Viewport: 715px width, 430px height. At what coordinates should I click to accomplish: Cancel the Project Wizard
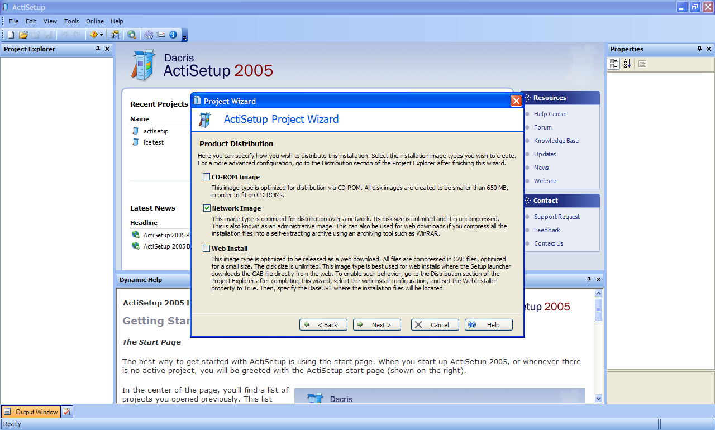435,325
